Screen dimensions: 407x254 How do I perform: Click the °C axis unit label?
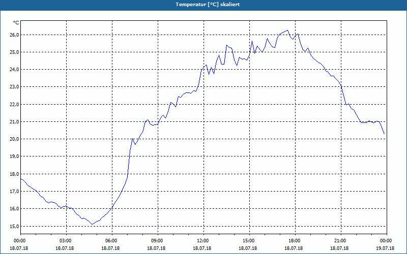pos(16,23)
